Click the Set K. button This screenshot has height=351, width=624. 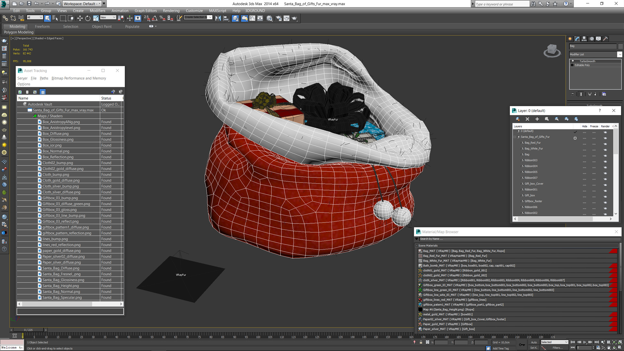[x=534, y=348]
